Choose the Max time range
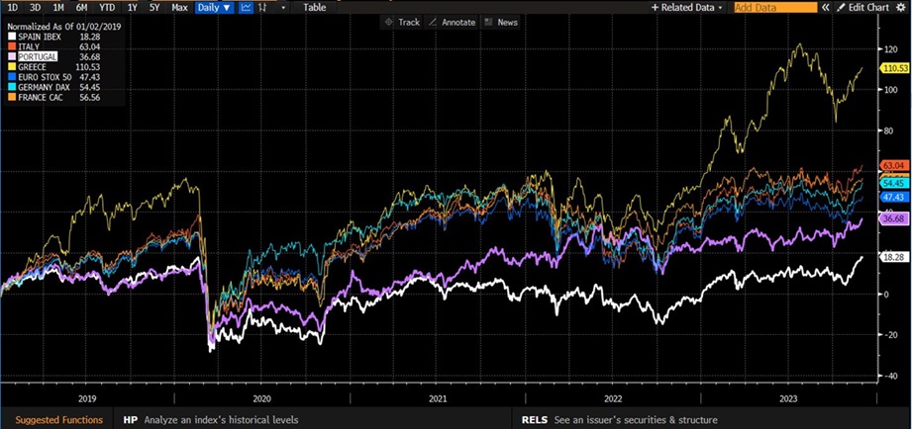 point(179,7)
